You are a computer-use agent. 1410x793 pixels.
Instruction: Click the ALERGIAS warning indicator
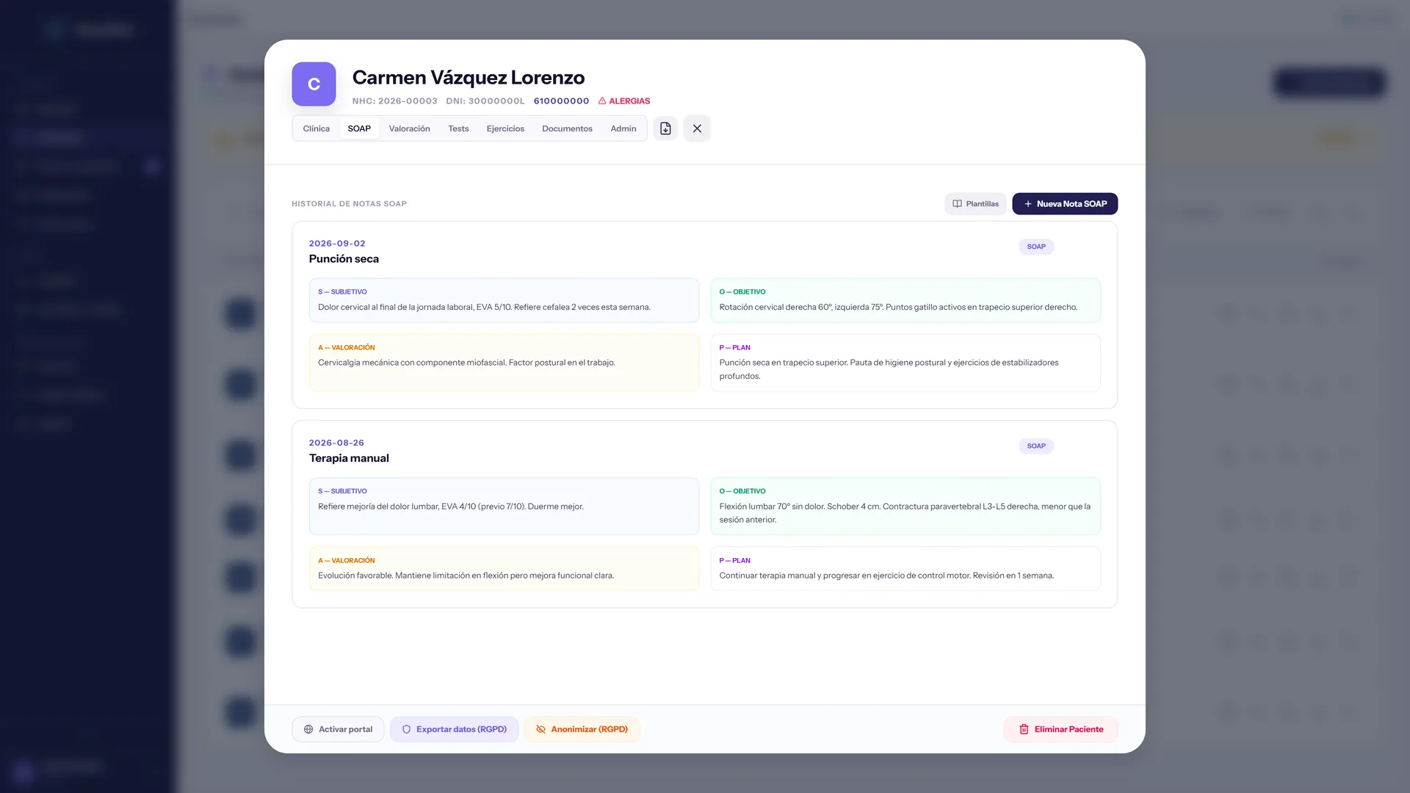[624, 101]
